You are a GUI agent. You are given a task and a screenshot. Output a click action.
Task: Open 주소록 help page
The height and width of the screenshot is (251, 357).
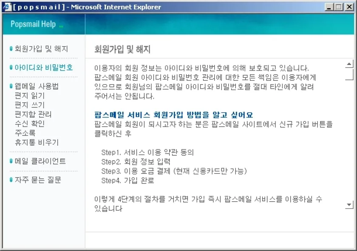(x=25, y=133)
